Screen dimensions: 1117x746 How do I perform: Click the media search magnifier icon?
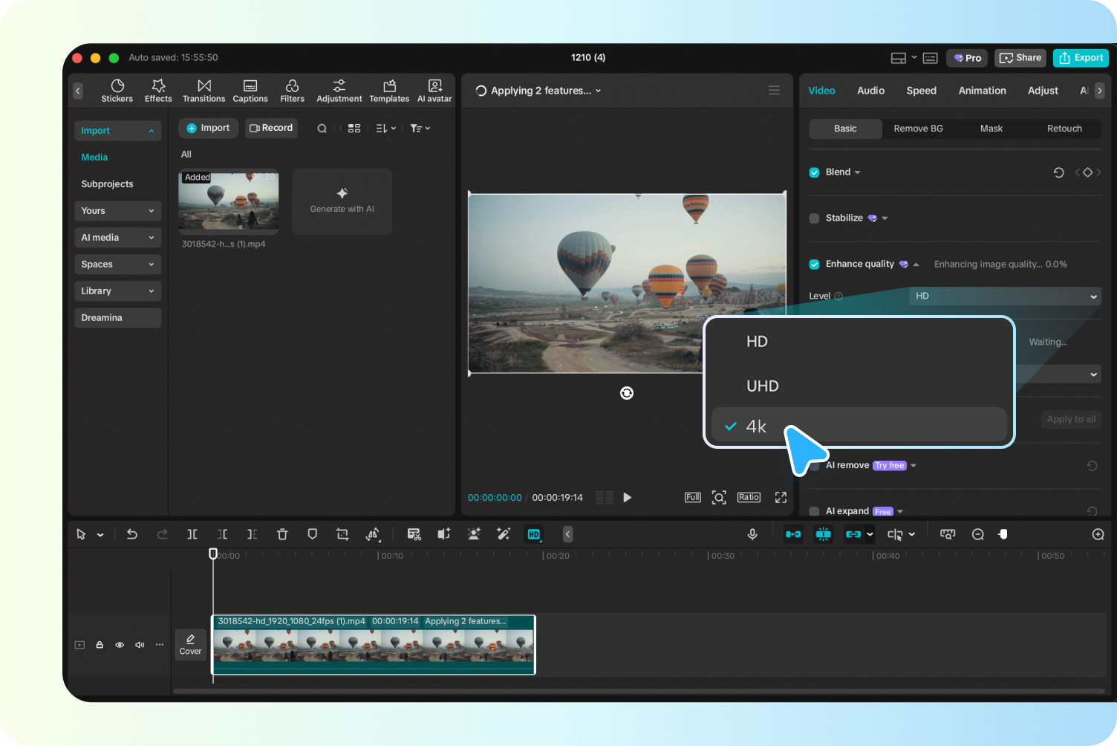322,129
